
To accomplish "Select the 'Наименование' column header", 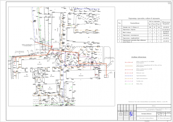I will (135, 23).
